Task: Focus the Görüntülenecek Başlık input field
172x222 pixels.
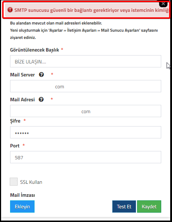Action: pyautogui.click(x=86, y=61)
